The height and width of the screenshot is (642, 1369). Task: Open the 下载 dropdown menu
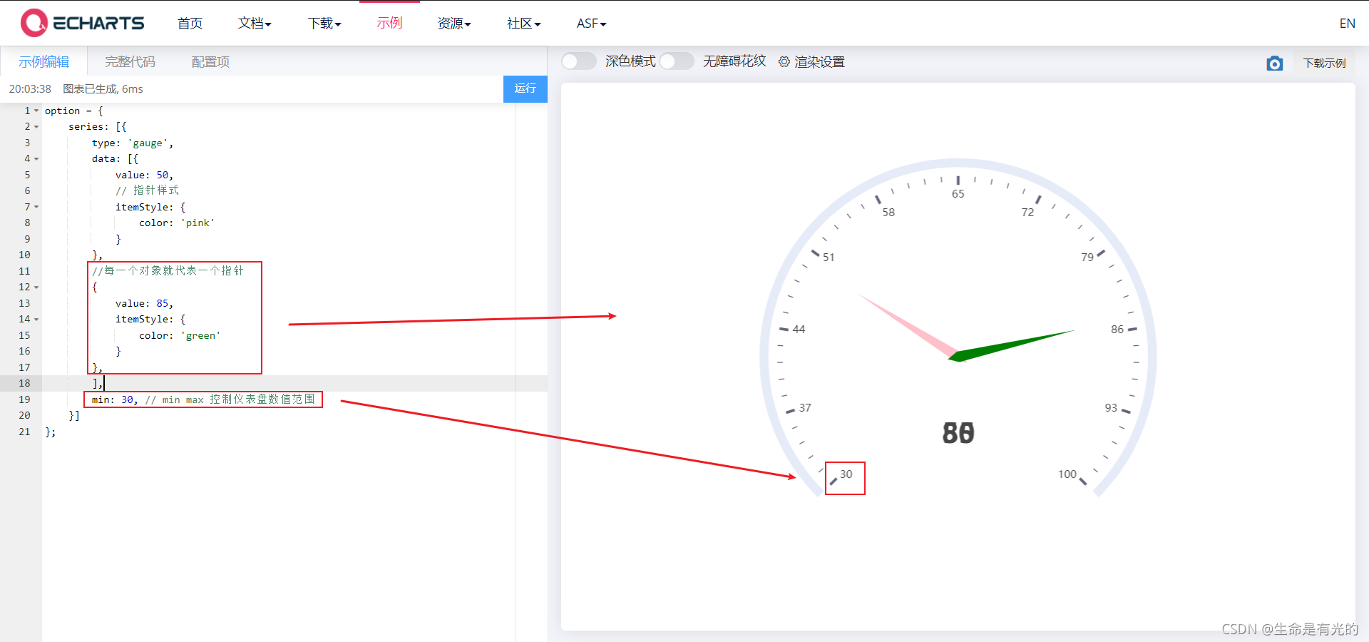pos(324,24)
